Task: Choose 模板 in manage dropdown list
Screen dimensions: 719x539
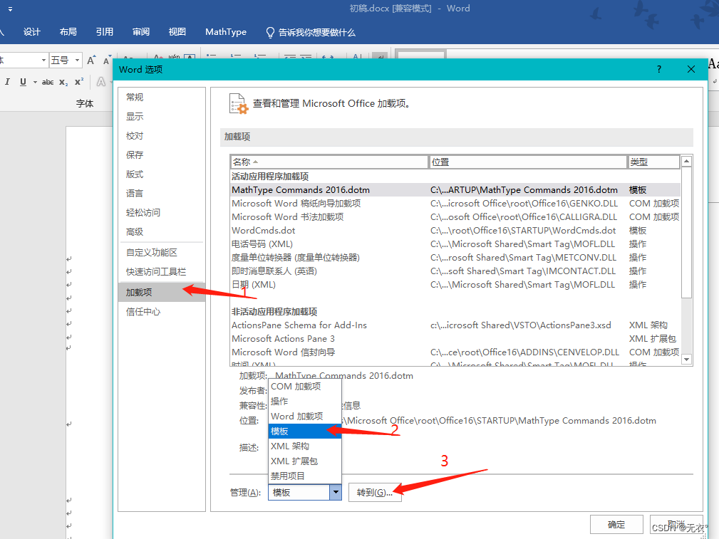Action: (305, 431)
